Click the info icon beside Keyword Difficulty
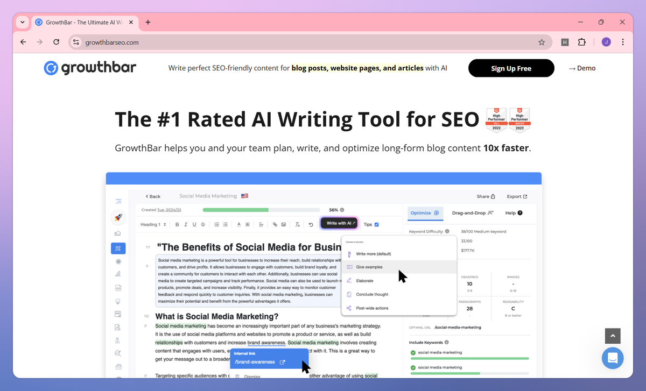 click(447, 231)
